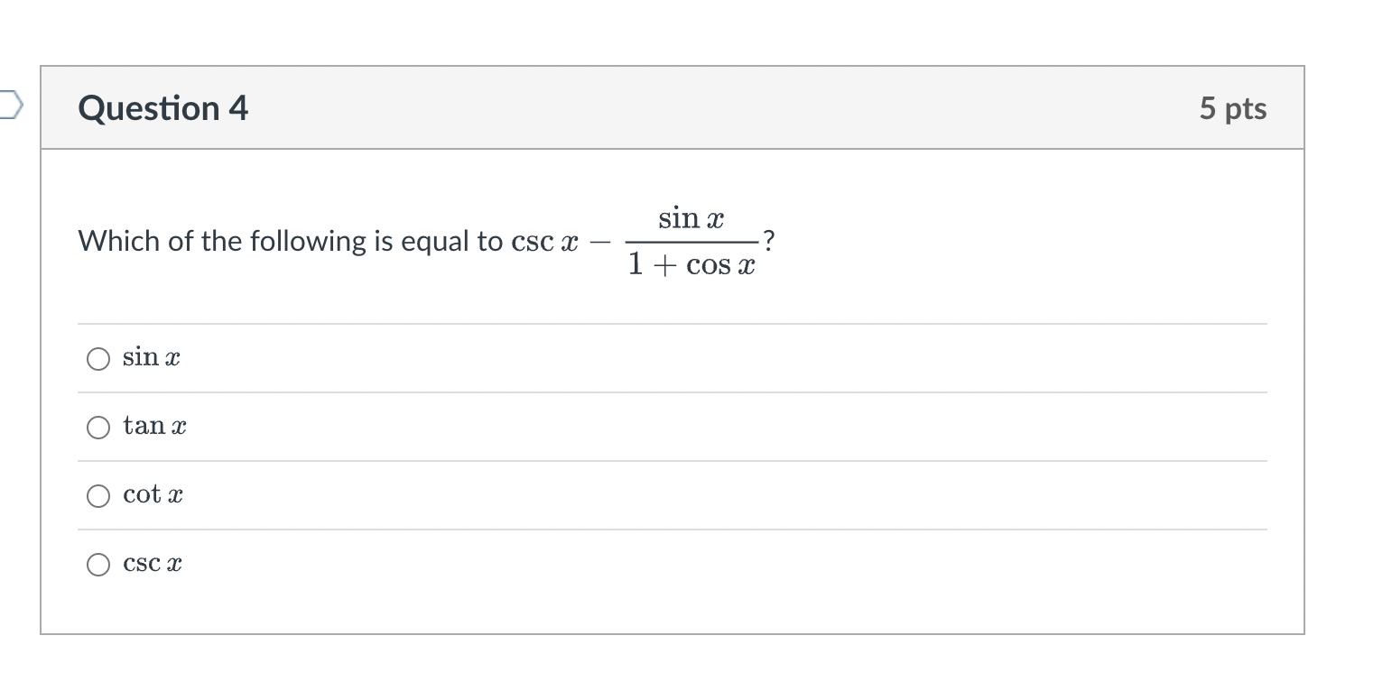Click the 5 pts label

click(x=1234, y=107)
